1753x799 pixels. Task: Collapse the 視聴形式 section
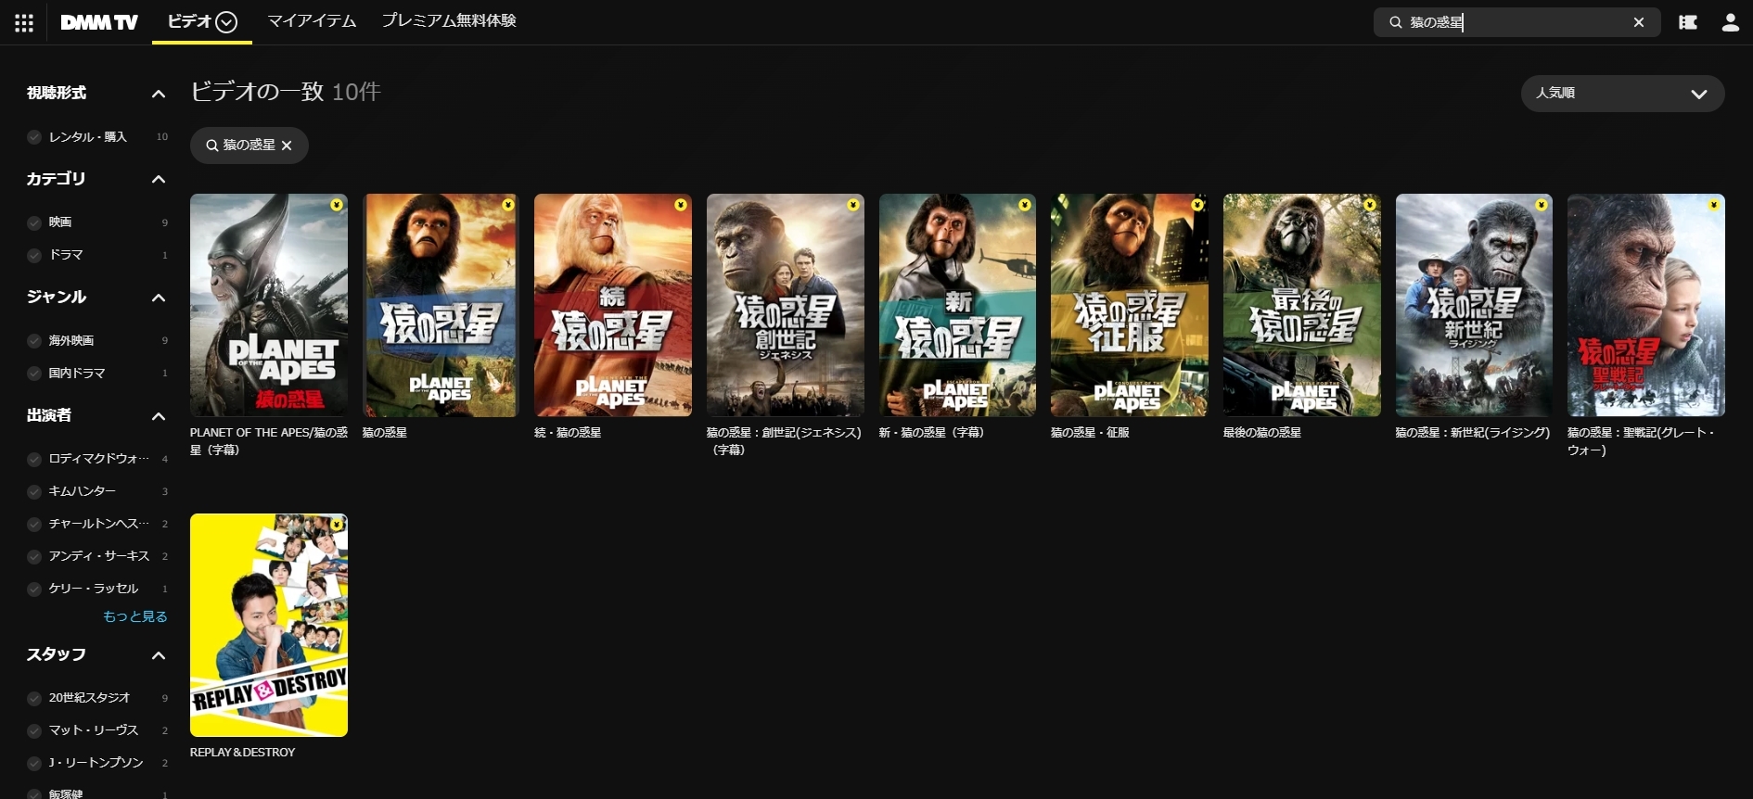(159, 94)
